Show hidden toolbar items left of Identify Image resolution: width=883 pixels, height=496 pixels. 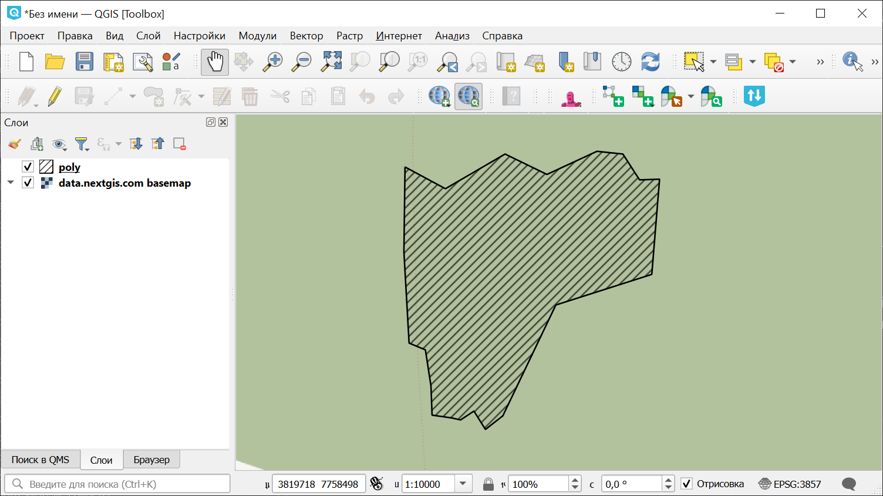click(820, 62)
